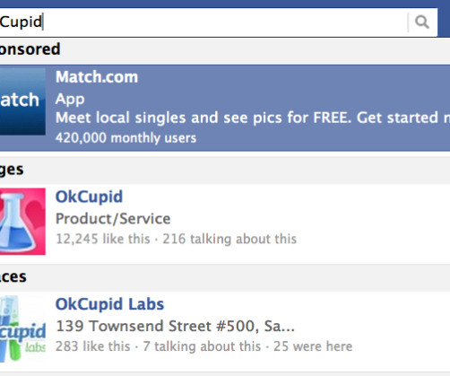Click the OkCupid Labs logo thumbnail
This screenshot has width=450, height=376.
[x=22, y=328]
